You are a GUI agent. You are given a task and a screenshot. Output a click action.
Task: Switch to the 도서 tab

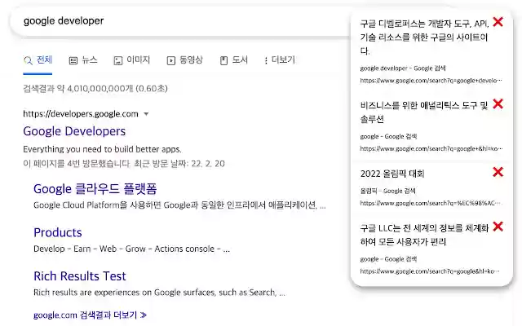click(234, 59)
